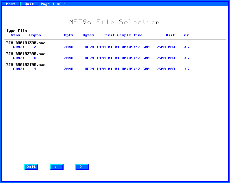Click the Dist column header
Screen dimensions: 230x183
170,35
